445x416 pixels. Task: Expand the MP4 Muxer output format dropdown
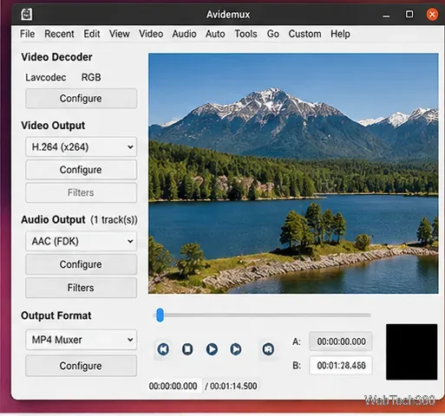(81, 340)
